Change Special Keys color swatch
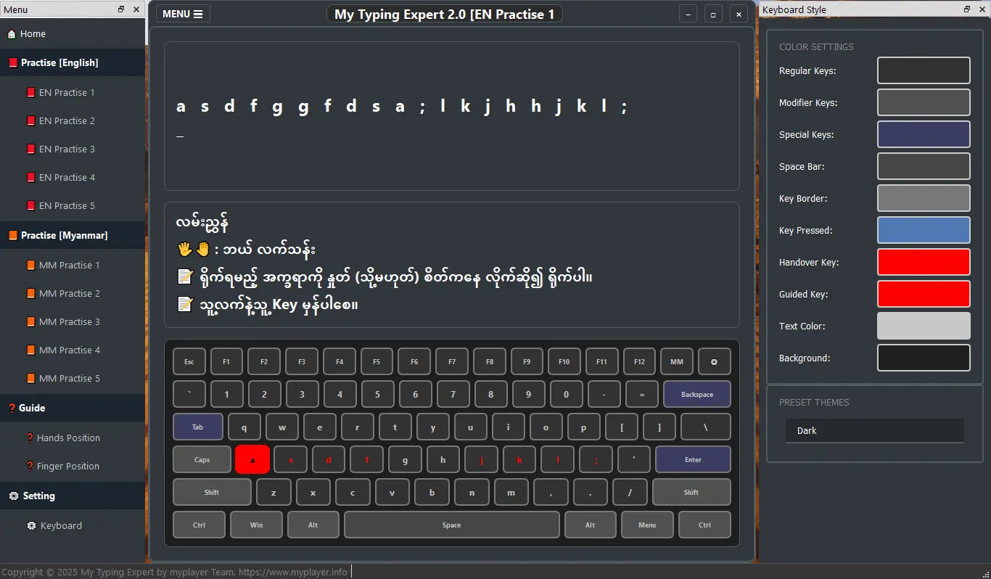The width and height of the screenshot is (991, 579). [x=924, y=134]
